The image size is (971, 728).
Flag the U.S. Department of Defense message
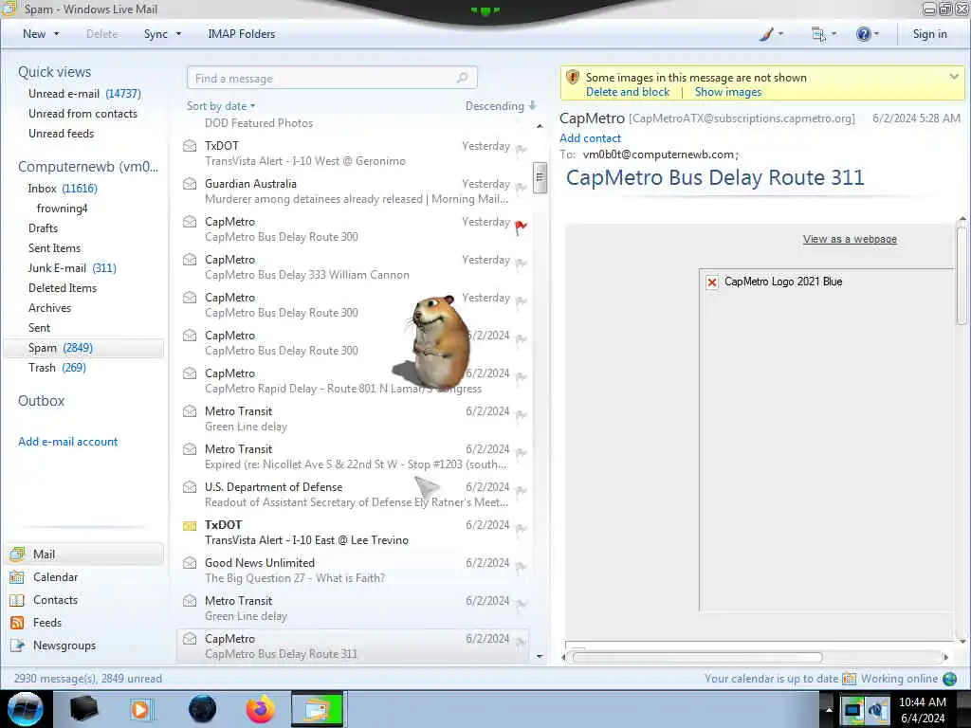pos(522,491)
